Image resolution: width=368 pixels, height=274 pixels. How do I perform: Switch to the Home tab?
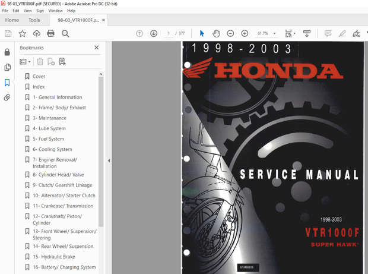pyautogui.click(x=12, y=20)
